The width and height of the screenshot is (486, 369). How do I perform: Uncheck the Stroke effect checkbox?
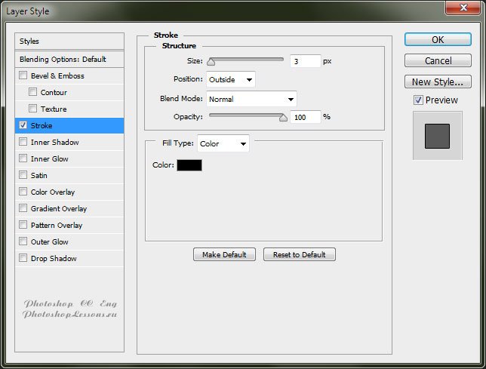23,125
